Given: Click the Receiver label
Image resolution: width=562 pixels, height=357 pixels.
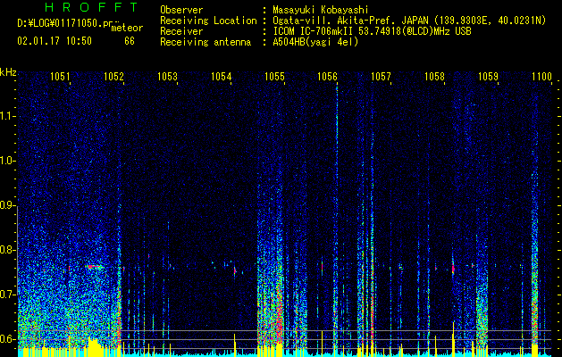Looking at the screenshot, I should (181, 31).
